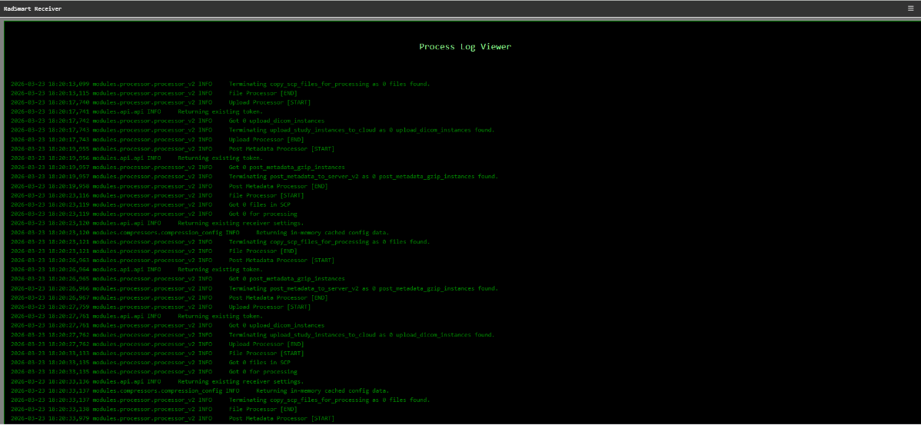Image resolution: width=921 pixels, height=425 pixels.
Task: Select the 18:20:17,743 Terminating upload_study_instances_to_cloud line
Action: tap(253, 131)
